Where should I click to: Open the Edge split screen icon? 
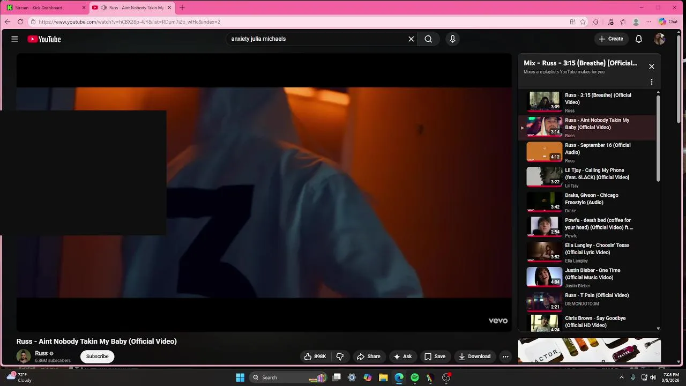click(572, 22)
